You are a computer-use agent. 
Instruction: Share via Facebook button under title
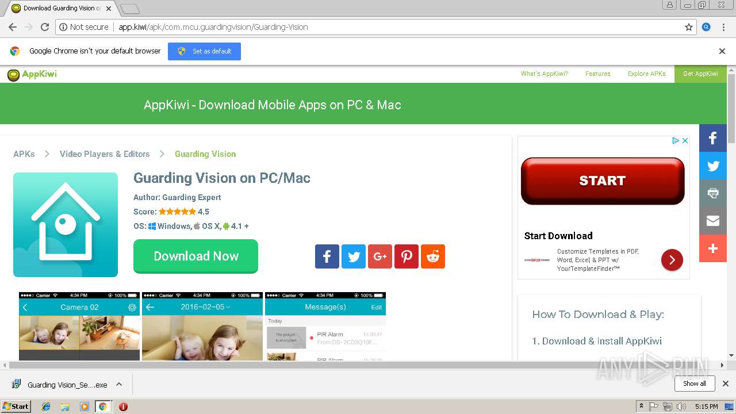point(327,256)
